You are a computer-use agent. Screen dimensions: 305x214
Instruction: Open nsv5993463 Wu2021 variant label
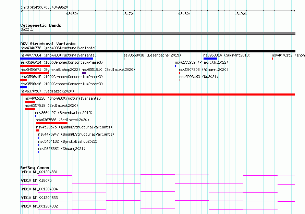point(199,77)
